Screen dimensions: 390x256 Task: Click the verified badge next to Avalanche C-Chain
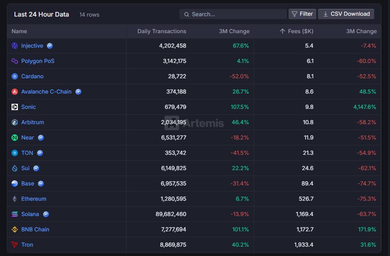(78, 92)
